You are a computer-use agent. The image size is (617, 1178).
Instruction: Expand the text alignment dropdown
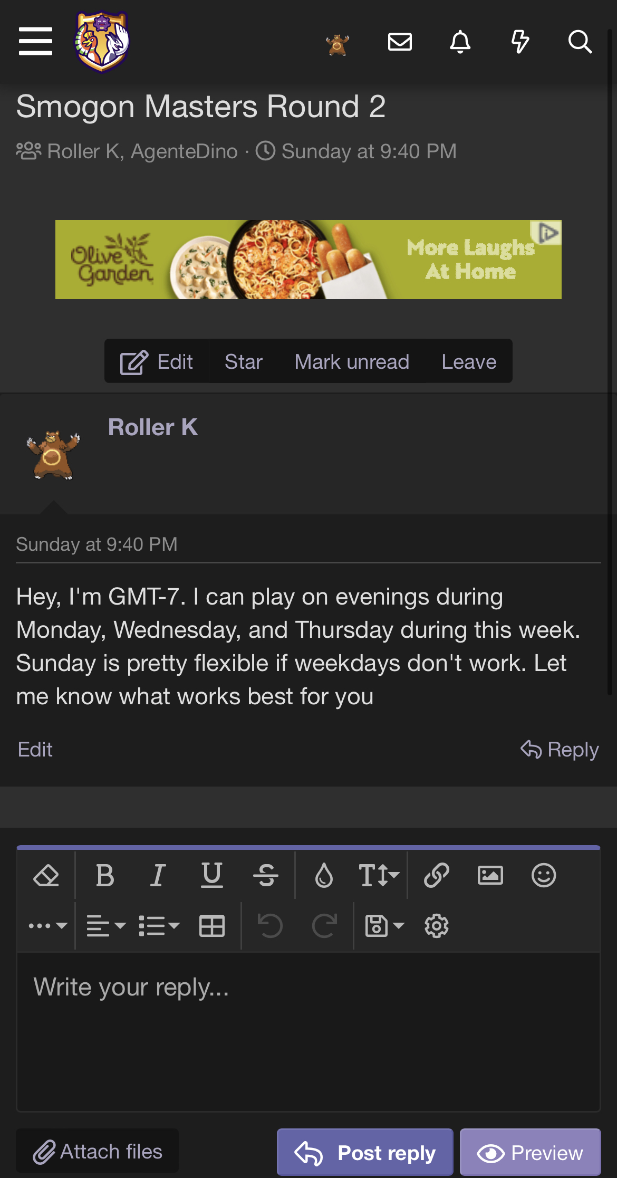[106, 926]
